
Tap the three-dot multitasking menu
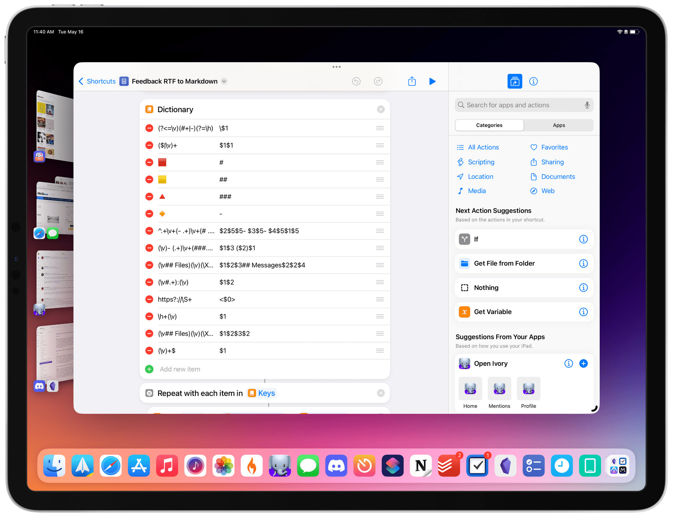pos(336,67)
